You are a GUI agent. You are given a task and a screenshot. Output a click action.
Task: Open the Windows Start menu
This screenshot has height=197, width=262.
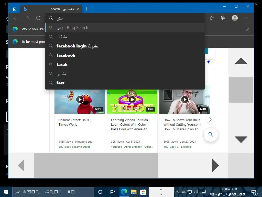coord(6,192)
